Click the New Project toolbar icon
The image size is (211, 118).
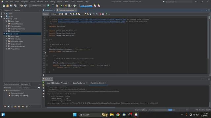click(x=7, y=6)
